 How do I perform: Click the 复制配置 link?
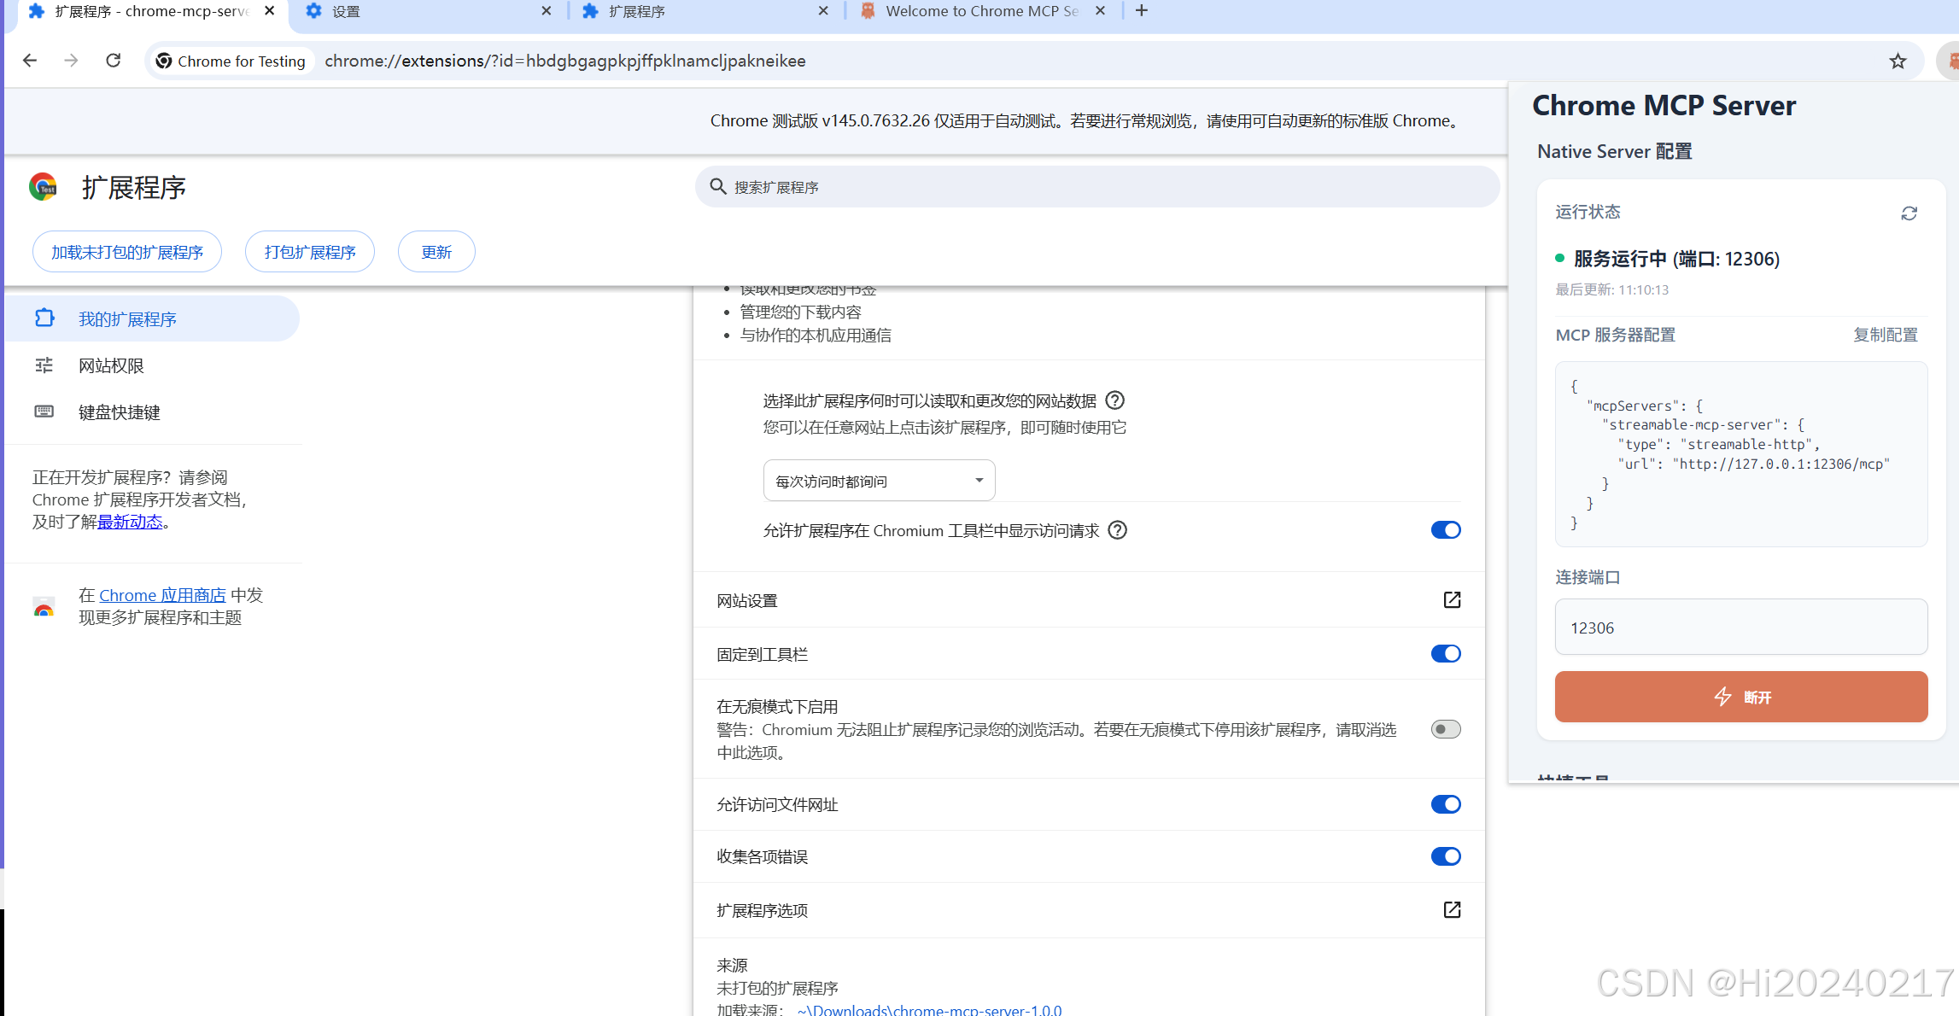[1885, 335]
